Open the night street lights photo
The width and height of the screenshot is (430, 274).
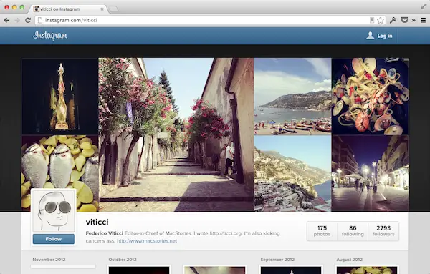click(371, 174)
